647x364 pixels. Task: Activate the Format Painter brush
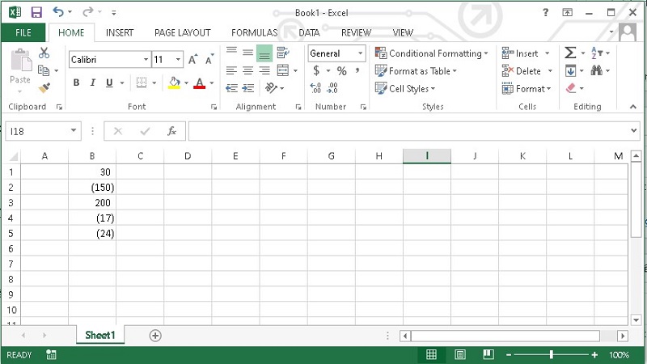click(x=44, y=88)
